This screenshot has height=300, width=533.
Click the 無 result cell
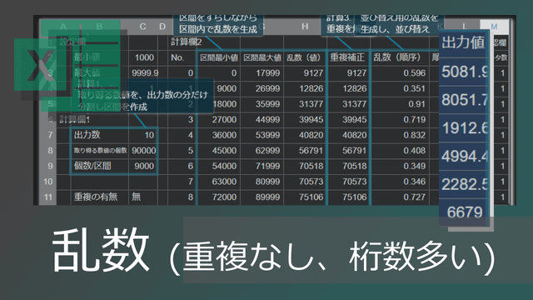coord(143,197)
